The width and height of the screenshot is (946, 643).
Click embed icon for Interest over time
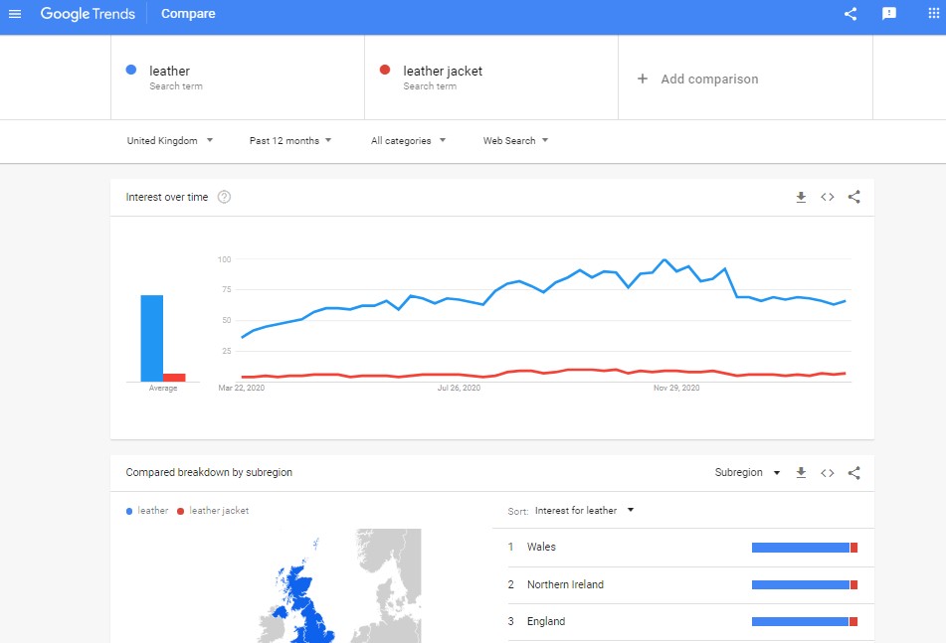pyautogui.click(x=827, y=197)
